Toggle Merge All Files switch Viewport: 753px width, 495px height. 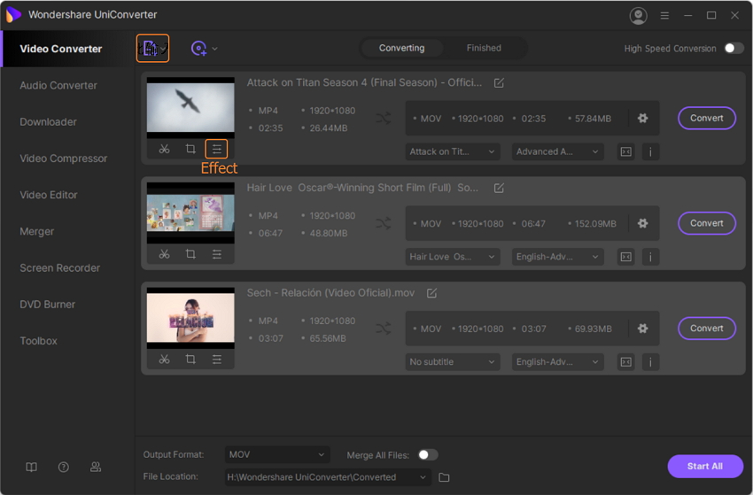coord(427,454)
